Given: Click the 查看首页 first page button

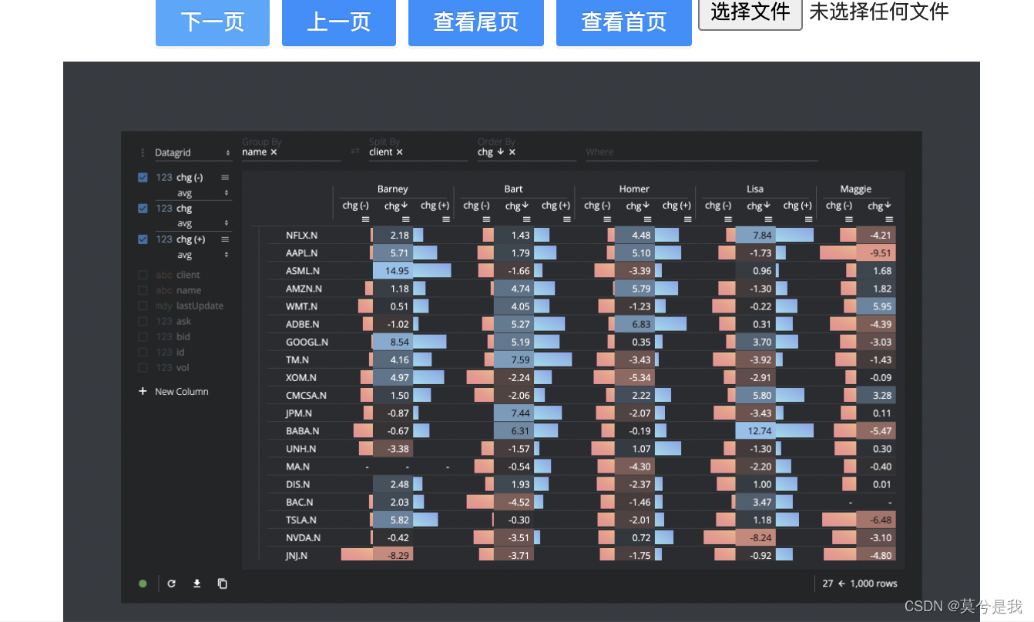Looking at the screenshot, I should (x=624, y=22).
